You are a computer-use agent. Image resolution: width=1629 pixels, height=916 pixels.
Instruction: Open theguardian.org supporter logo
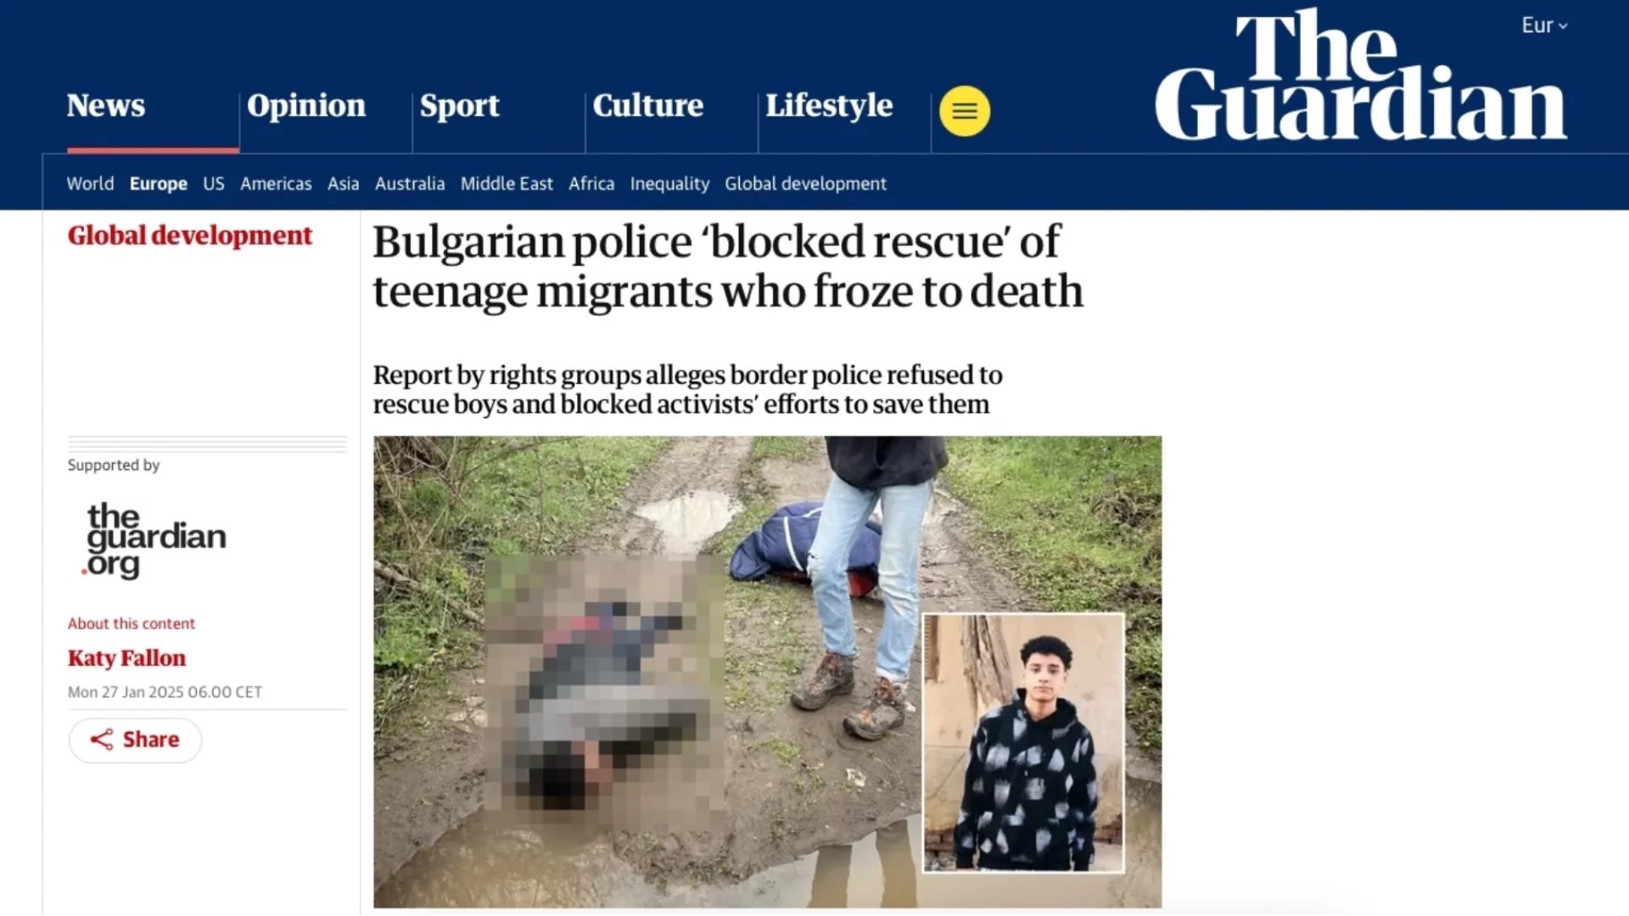[155, 539]
